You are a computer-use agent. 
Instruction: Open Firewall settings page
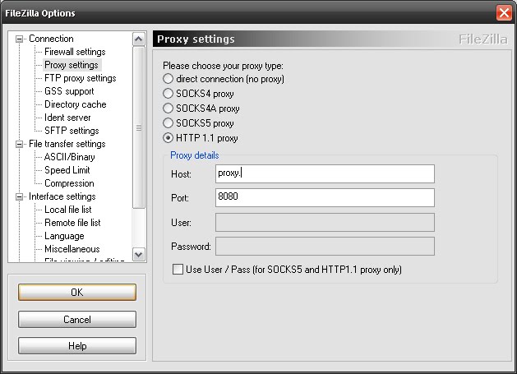coord(75,52)
